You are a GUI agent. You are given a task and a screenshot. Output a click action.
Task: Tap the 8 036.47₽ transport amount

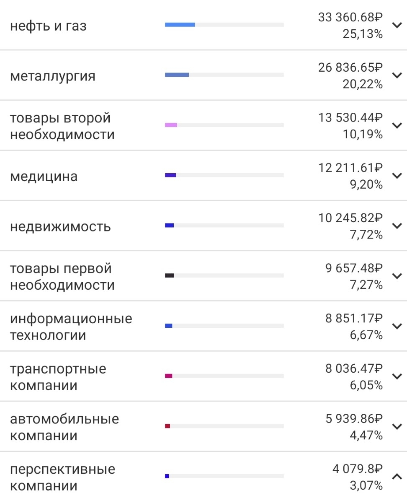pyautogui.click(x=354, y=368)
